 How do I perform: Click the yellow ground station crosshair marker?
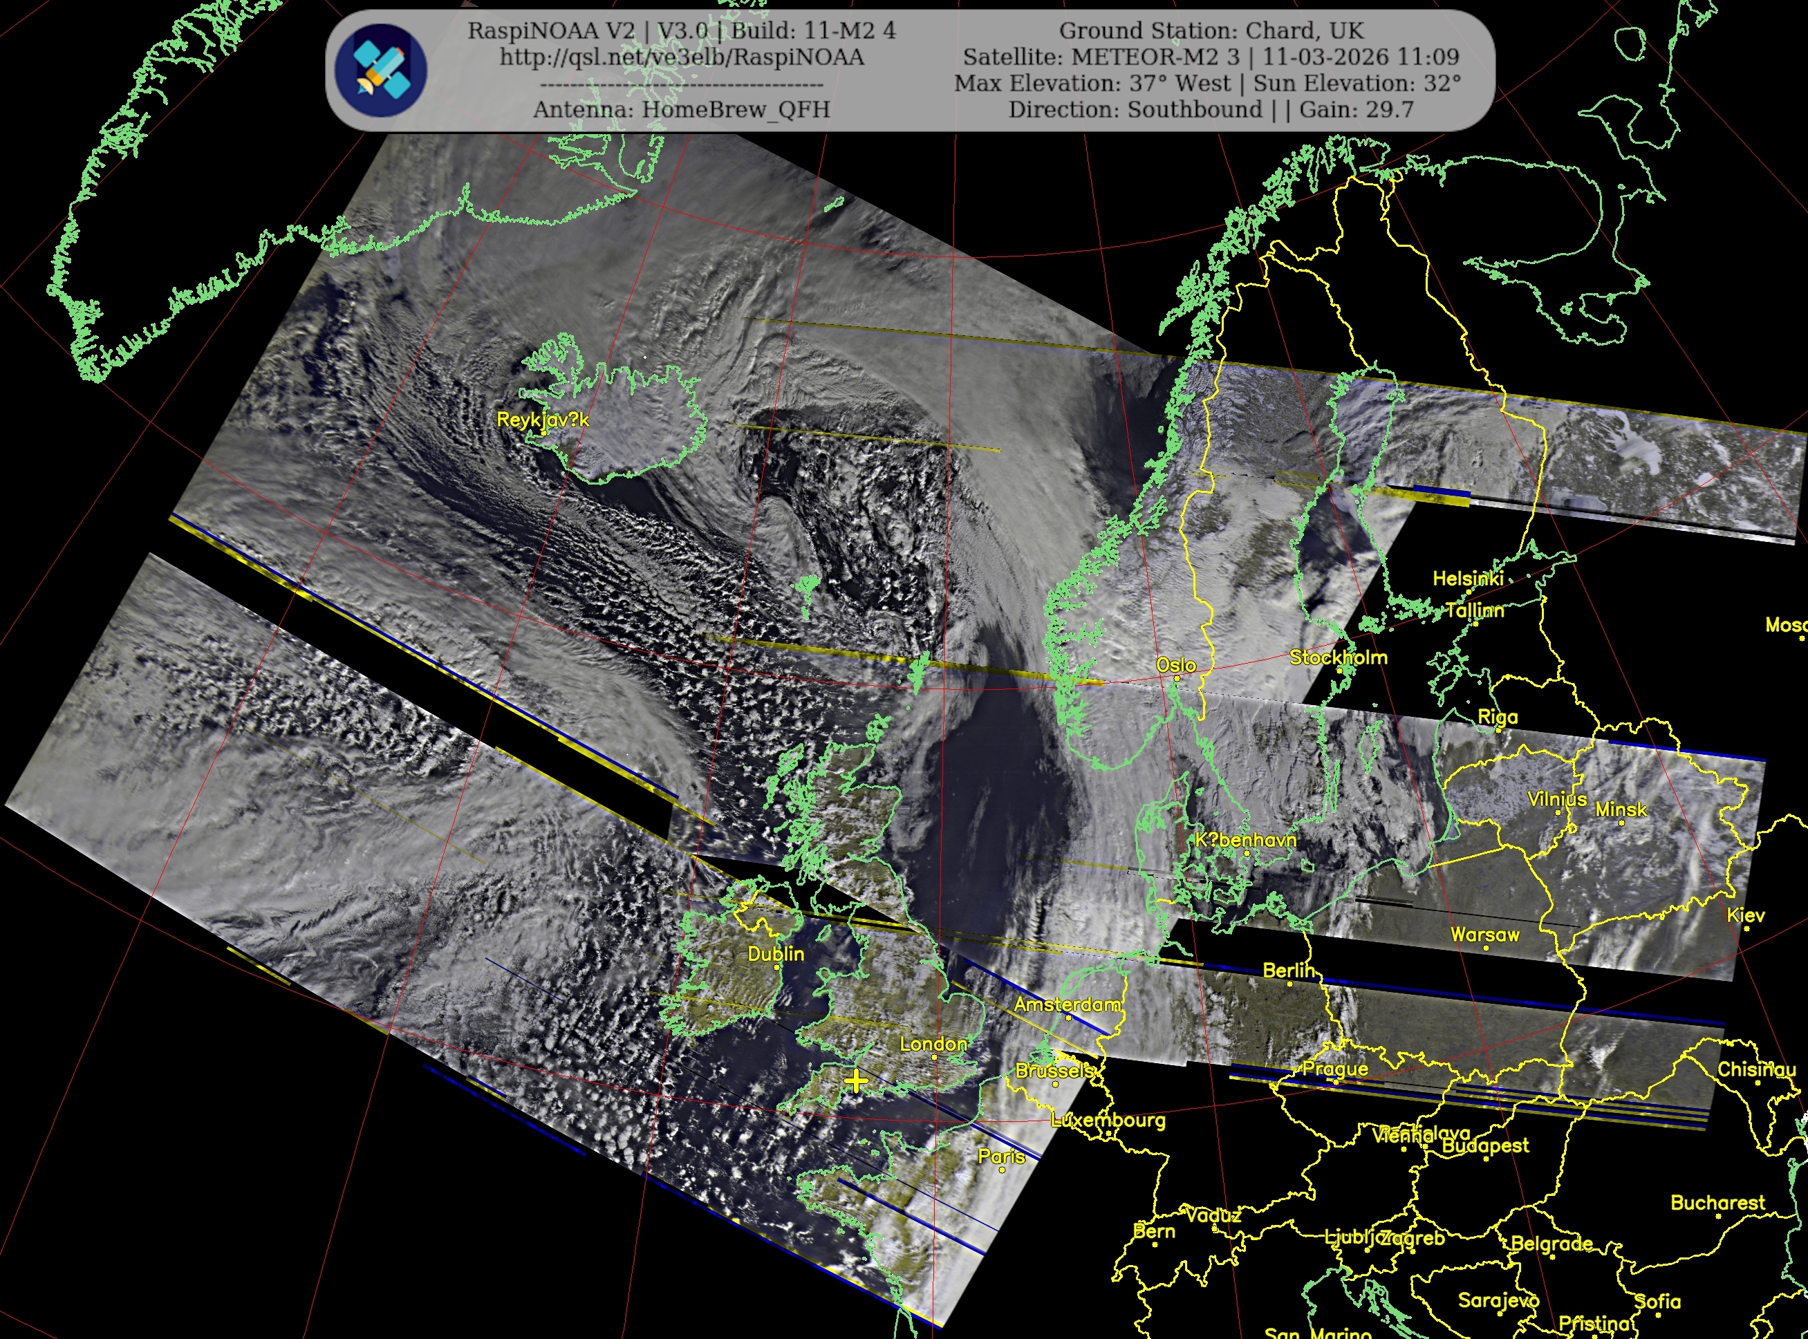pos(856,1080)
